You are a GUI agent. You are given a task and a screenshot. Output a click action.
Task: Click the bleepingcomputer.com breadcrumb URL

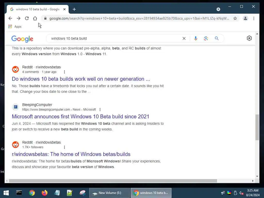pyautogui.click(x=59, y=110)
